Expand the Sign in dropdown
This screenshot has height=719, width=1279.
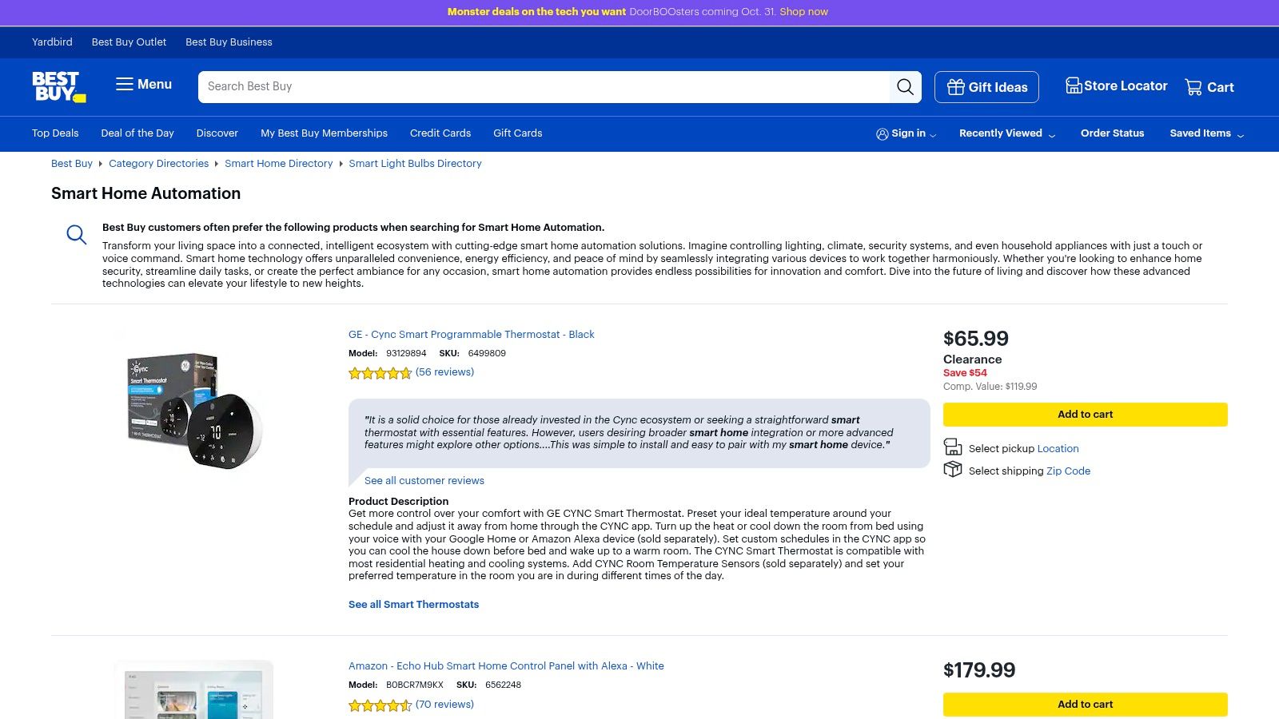coord(906,133)
